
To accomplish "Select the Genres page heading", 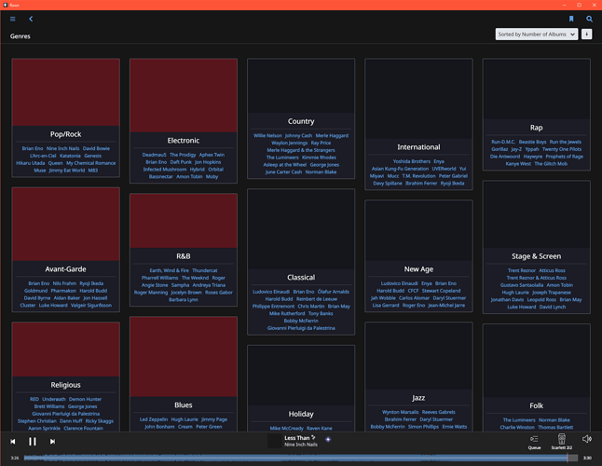I will pyautogui.click(x=21, y=36).
